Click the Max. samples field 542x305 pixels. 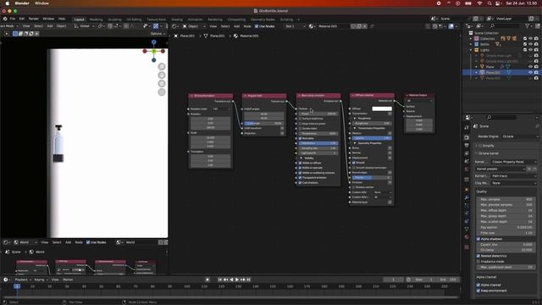click(x=506, y=200)
